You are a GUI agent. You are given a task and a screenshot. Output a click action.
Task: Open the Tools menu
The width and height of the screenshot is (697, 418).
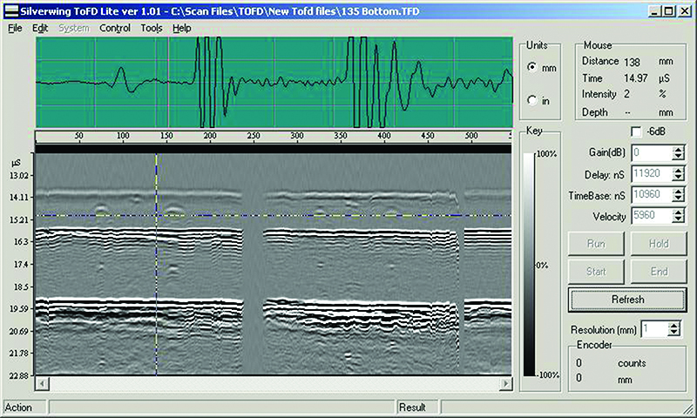click(x=152, y=28)
